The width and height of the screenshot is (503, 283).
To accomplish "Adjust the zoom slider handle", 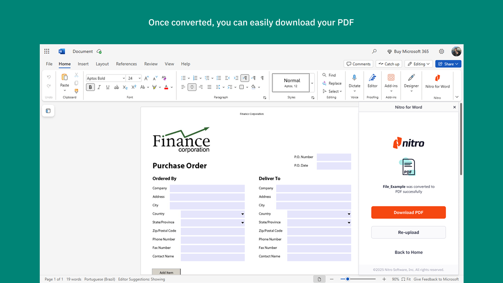I will pyautogui.click(x=347, y=279).
